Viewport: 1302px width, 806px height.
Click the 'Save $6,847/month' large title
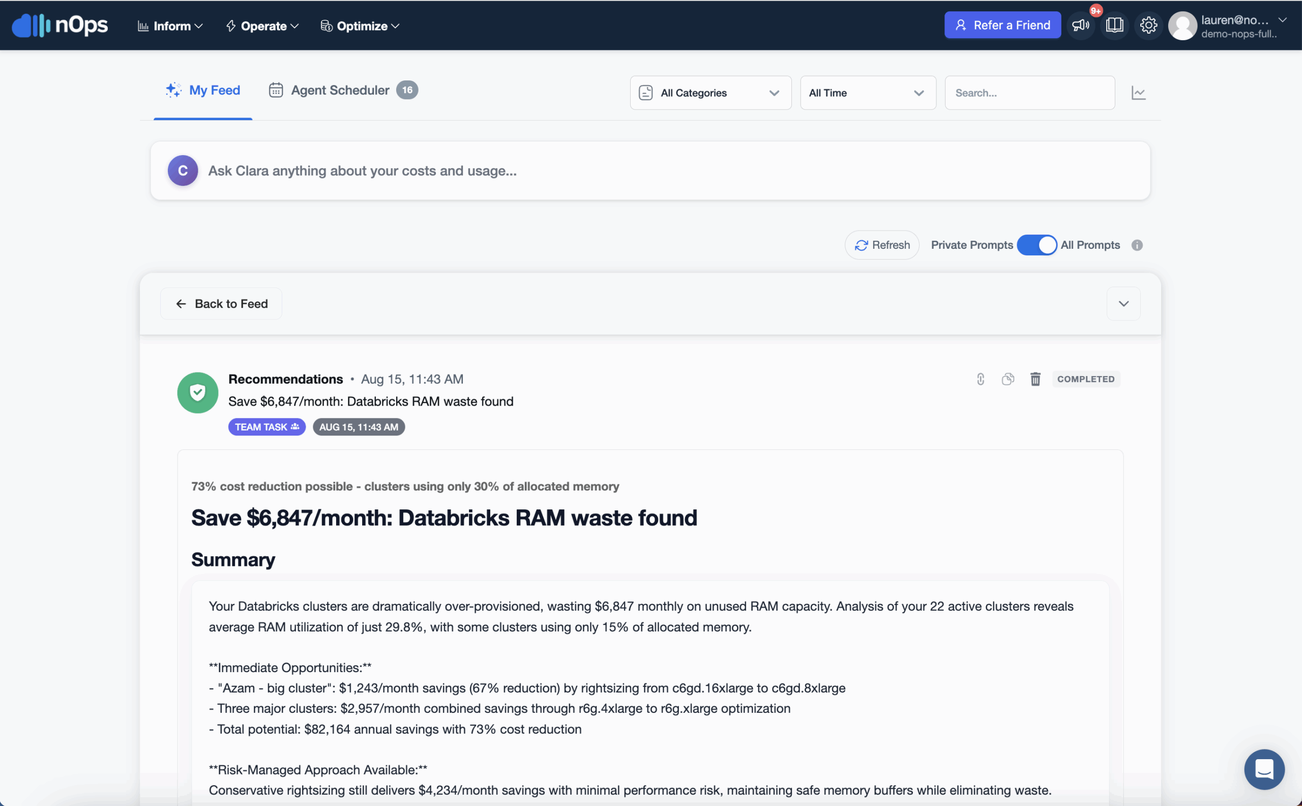[x=444, y=518]
